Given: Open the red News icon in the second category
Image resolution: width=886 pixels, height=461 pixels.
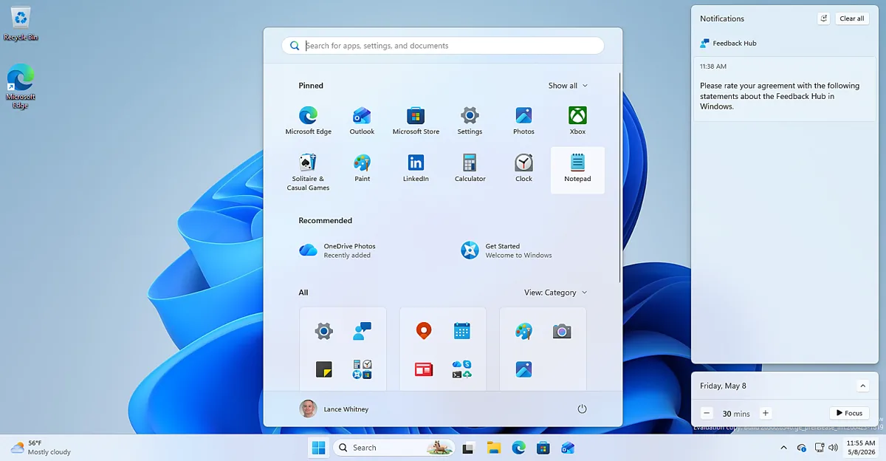Looking at the screenshot, I should (424, 369).
